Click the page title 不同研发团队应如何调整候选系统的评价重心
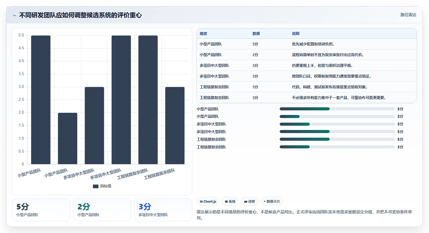This screenshot has height=233, width=429. [x=80, y=15]
